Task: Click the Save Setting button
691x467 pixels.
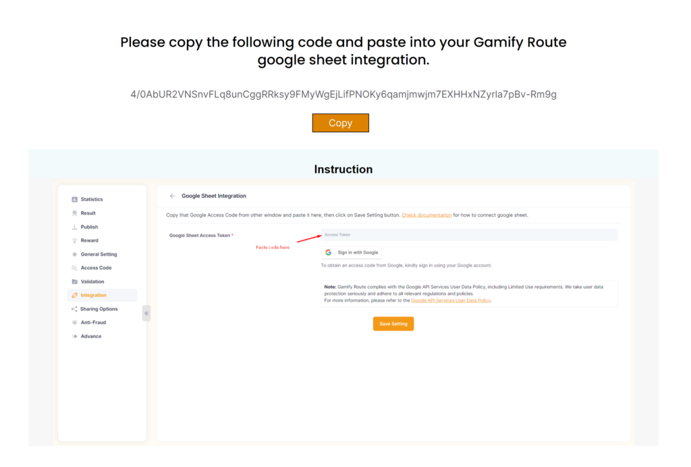Action: [393, 324]
